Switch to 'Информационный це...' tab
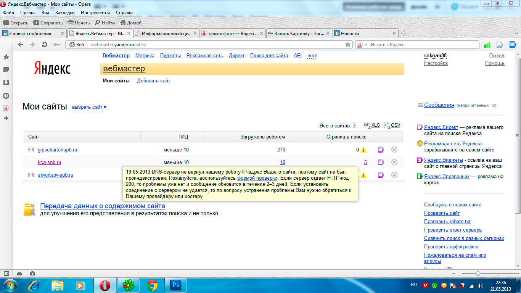The width and height of the screenshot is (521, 293). 166,33
